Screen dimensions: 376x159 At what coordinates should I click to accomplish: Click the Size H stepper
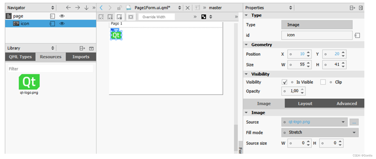[343, 65]
